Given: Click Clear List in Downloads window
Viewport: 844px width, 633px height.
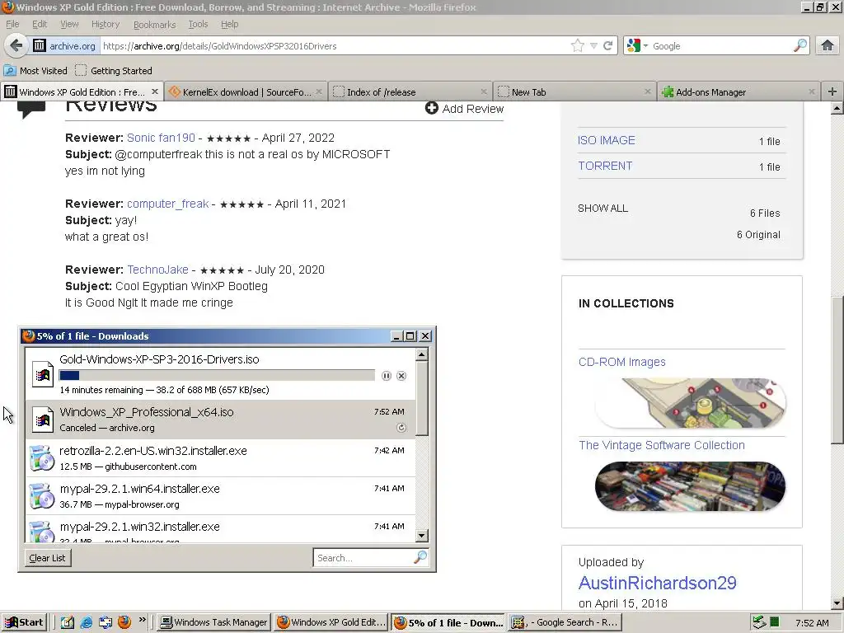Looking at the screenshot, I should (47, 558).
